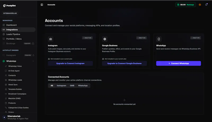Click Instagram lock icon by Not included

pos(49,59)
